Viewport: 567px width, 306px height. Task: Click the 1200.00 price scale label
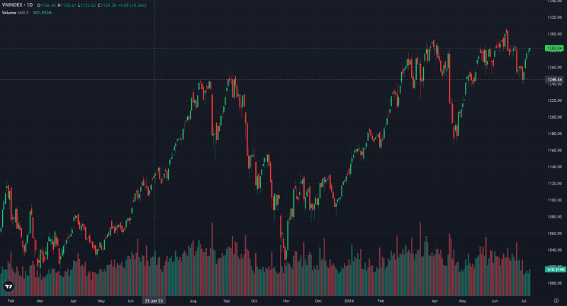click(x=555, y=117)
